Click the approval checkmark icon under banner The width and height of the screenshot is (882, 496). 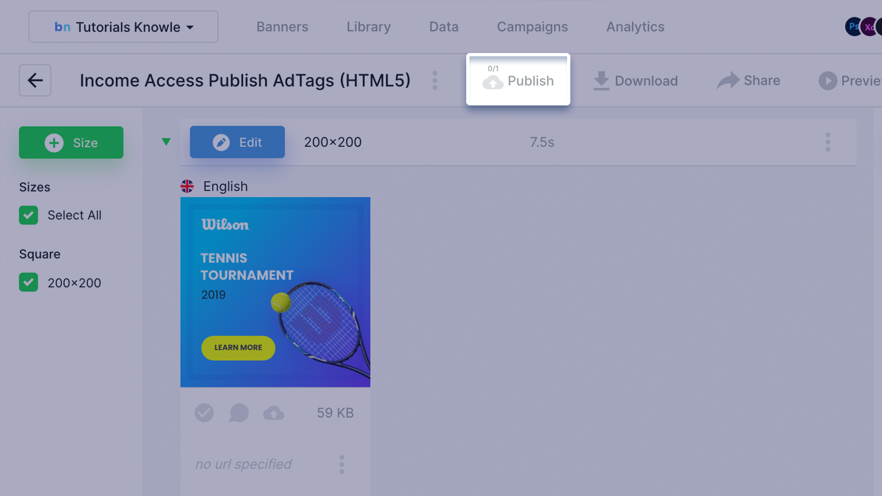click(204, 413)
